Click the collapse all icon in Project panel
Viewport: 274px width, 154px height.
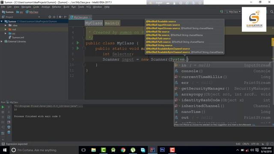coord(54,17)
